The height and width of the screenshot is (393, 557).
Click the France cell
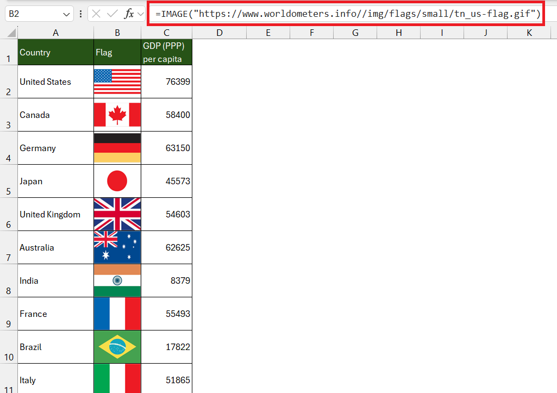click(56, 314)
